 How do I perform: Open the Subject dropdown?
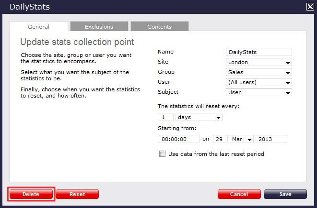pyautogui.click(x=259, y=92)
